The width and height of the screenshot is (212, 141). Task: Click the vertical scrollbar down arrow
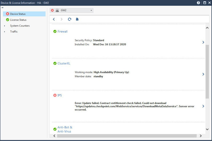pos(207,129)
